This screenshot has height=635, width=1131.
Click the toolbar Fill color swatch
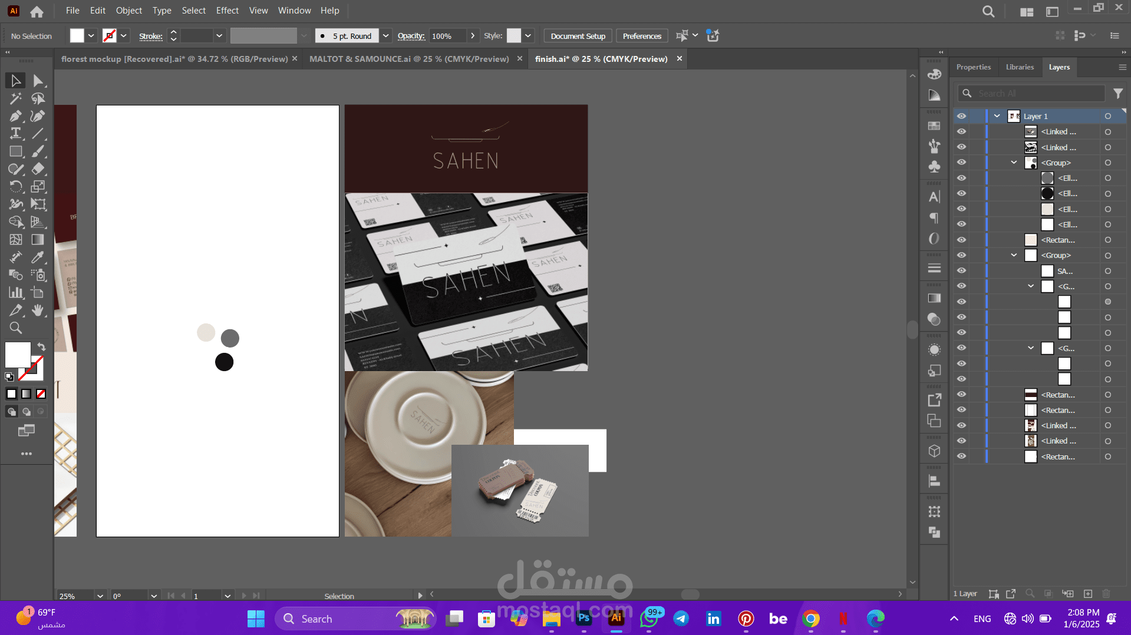pos(18,355)
